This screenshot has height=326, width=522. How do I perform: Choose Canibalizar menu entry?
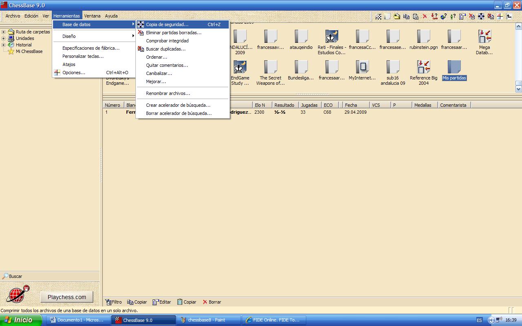pos(183,73)
